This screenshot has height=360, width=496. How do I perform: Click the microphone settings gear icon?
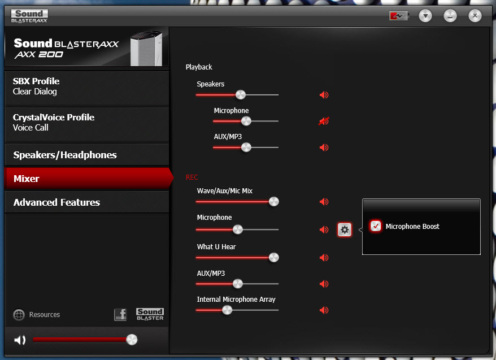click(x=345, y=229)
